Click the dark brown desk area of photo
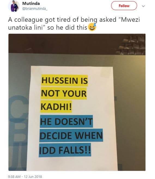This screenshot has height=179, width=155. [x=62, y=43]
